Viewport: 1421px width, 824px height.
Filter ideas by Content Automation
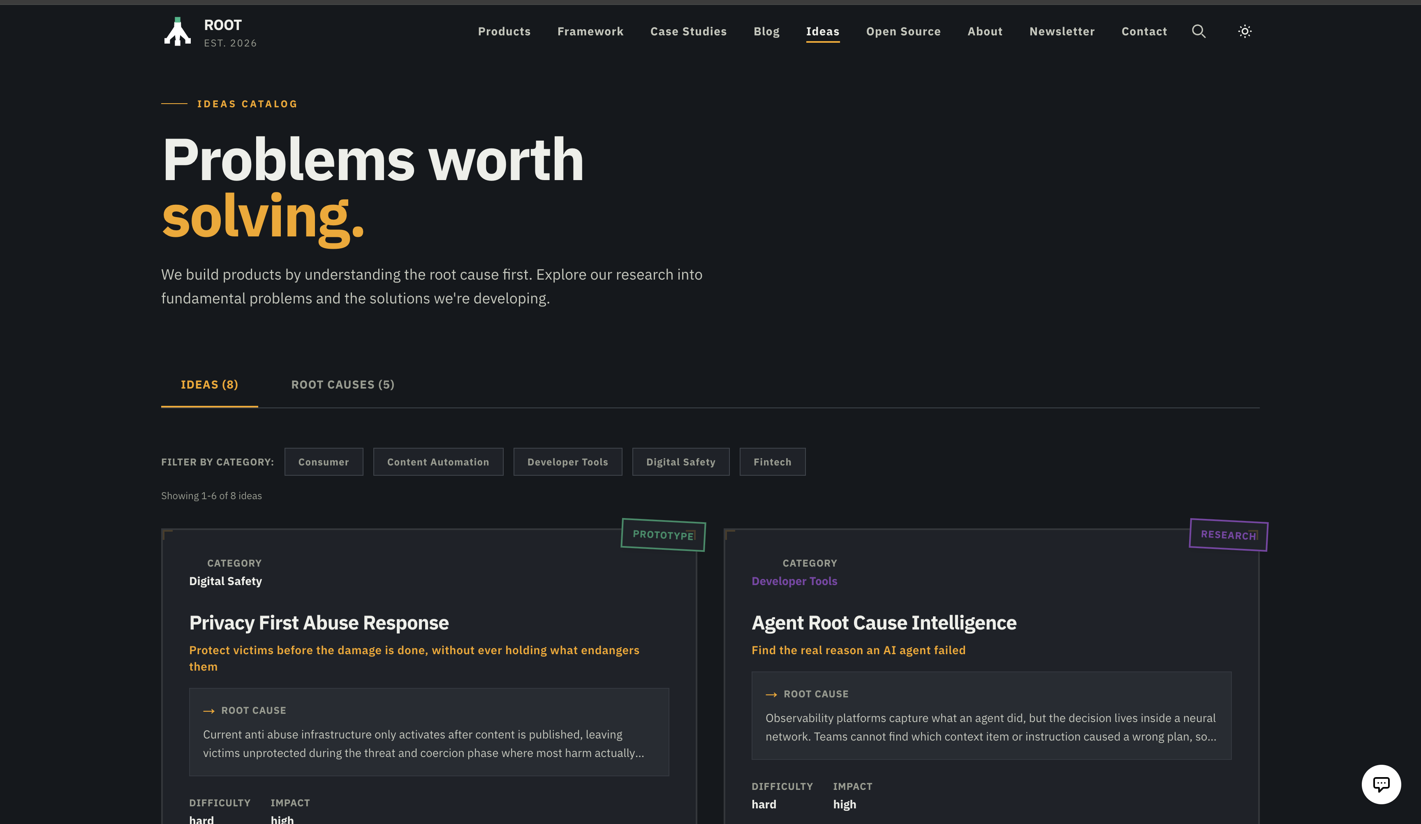437,462
